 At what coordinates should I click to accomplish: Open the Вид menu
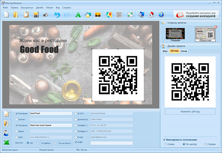click(x=58, y=7)
